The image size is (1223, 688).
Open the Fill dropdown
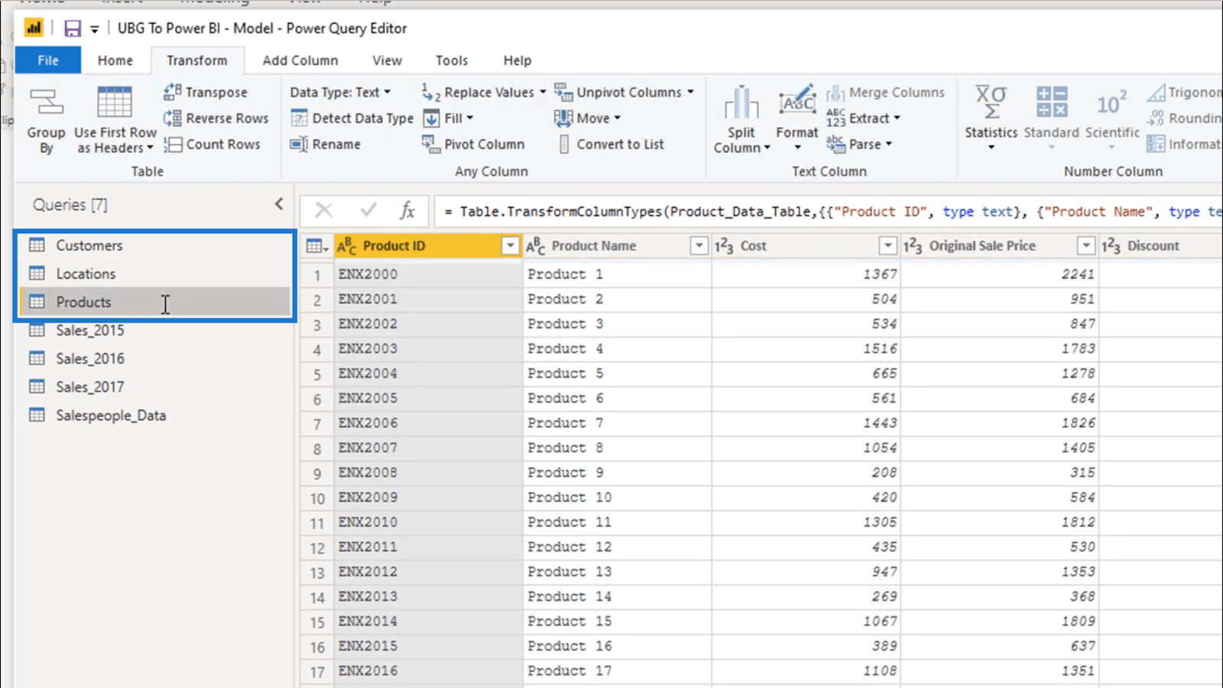(449, 118)
